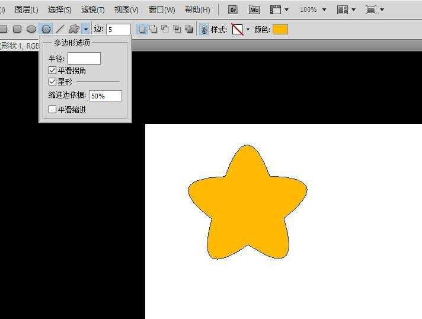Select the Ellipse shape tool
The height and width of the screenshot is (319, 422).
[x=31, y=29]
